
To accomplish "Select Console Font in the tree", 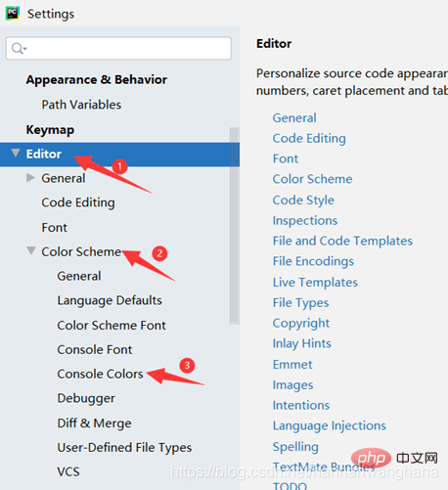I will (x=95, y=349).
